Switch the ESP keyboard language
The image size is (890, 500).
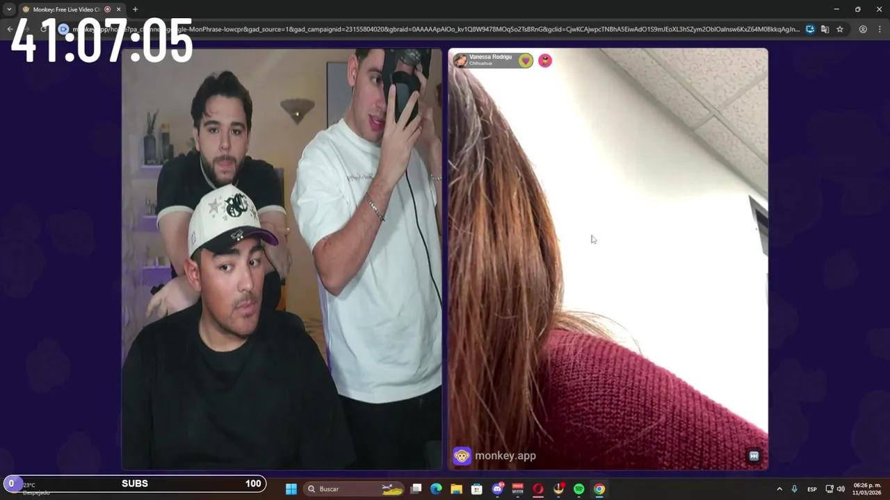811,489
